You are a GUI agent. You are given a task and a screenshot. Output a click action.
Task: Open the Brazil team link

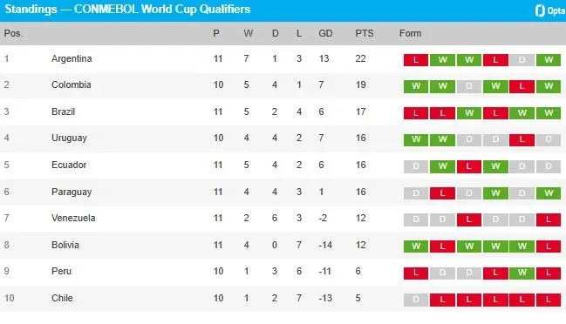click(x=63, y=111)
